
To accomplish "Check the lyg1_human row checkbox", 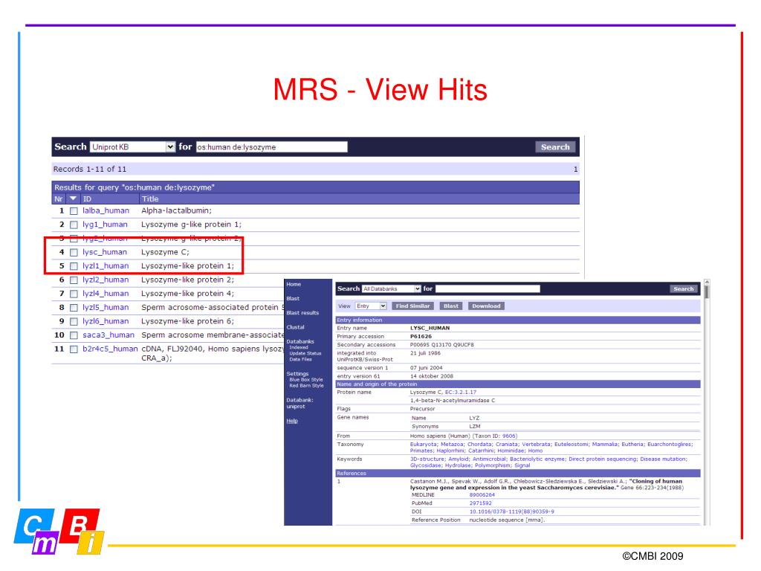I will pos(74,225).
